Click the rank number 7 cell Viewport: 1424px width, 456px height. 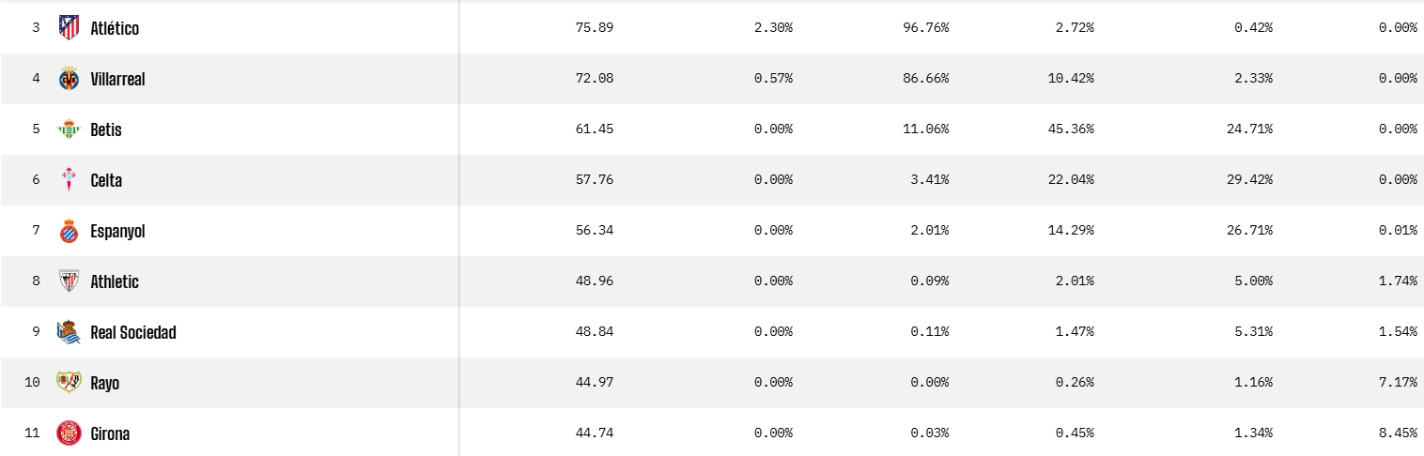click(36, 231)
